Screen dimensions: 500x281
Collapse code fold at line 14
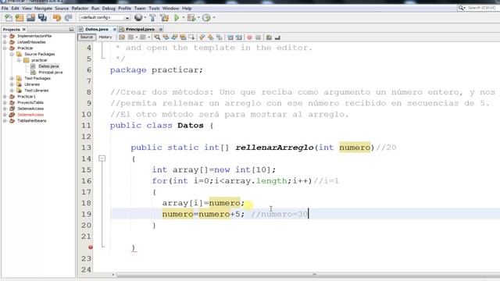click(102, 158)
